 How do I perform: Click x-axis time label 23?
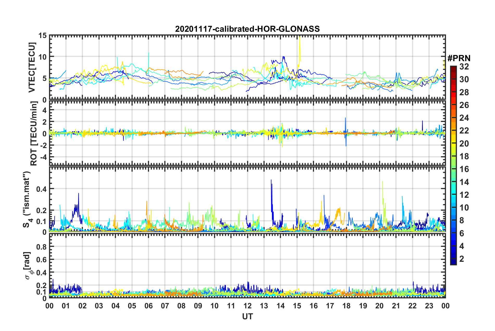pos(429,306)
